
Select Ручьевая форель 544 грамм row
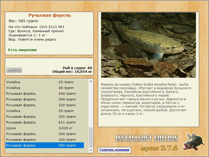coord(45,94)
